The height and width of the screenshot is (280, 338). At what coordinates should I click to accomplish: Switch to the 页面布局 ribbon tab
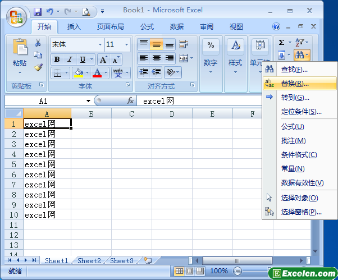[111, 27]
